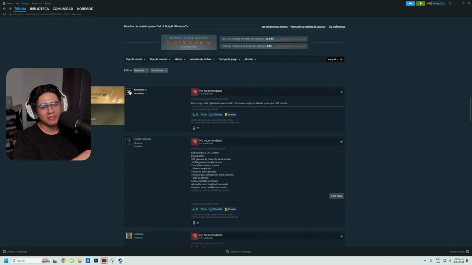472x265 pixels.
Task: Click the blue announcements megaphone button
Action: click(410, 3)
